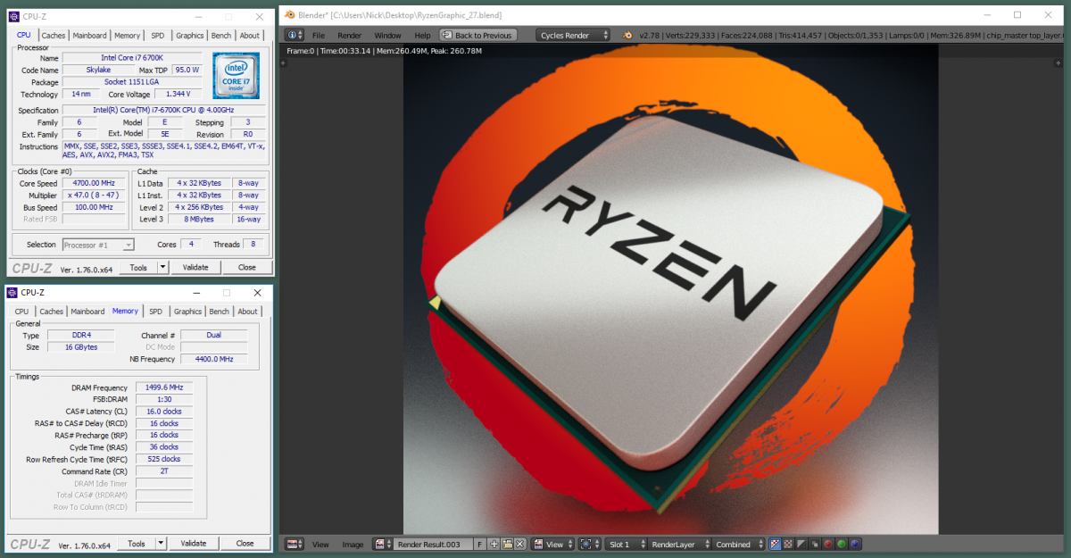
Task: Add a new image with the plus icon
Action: coord(494,544)
